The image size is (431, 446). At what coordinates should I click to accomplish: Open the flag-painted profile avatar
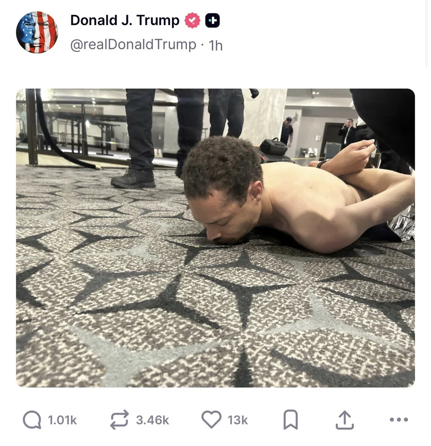tap(37, 32)
